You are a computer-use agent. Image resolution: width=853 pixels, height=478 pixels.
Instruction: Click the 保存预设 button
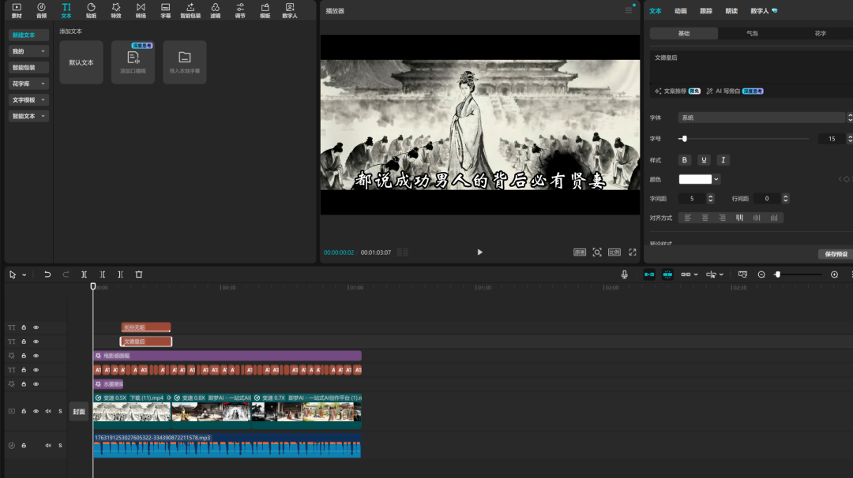835,254
